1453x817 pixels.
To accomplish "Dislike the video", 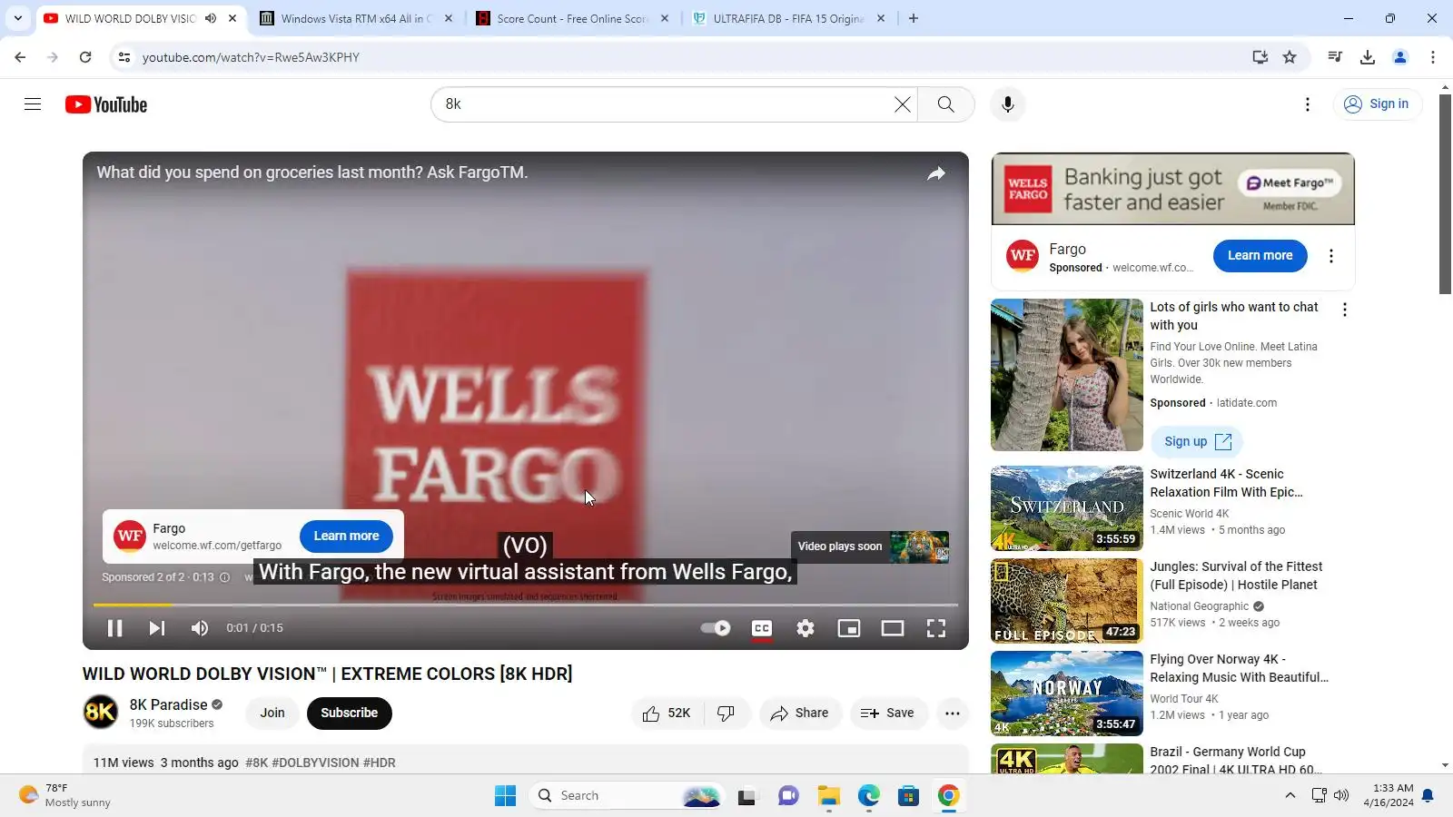I will pos(726,714).
